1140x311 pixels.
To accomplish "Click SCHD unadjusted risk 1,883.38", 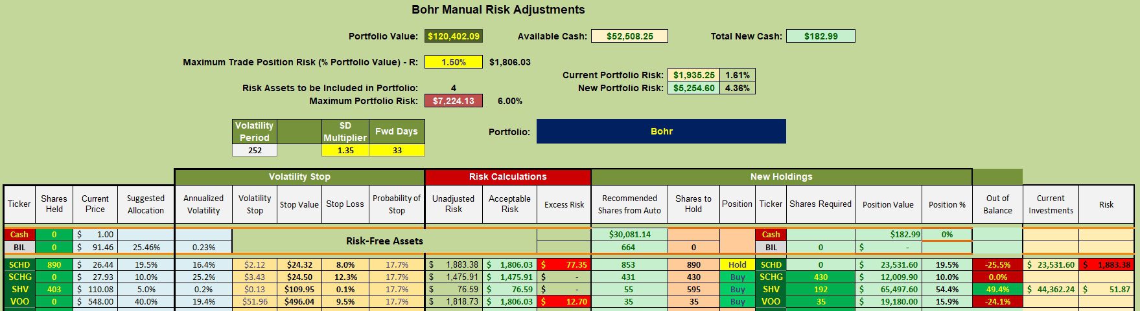I will (x=454, y=264).
